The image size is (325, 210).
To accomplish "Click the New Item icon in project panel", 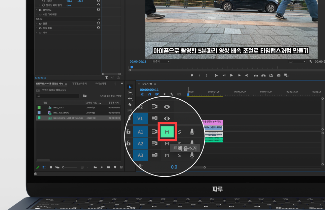I will [115, 167].
